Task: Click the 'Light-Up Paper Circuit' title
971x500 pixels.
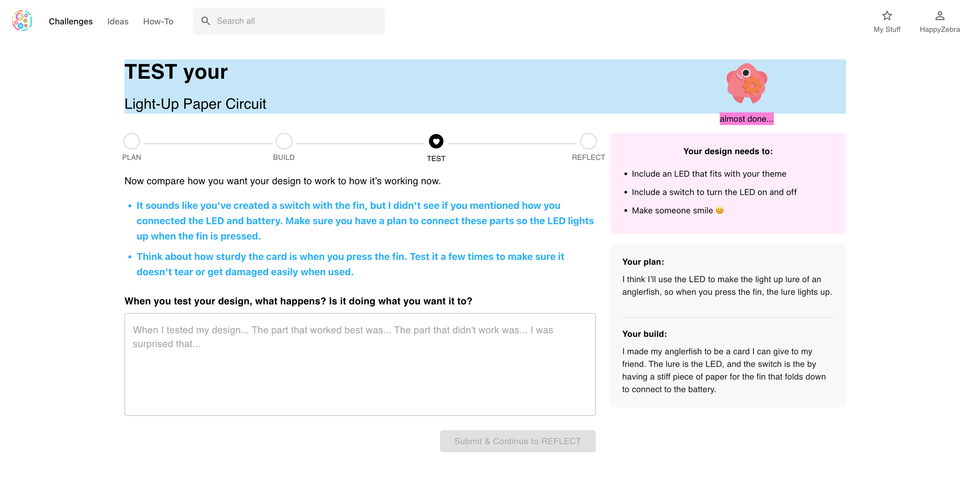Action: pos(195,104)
